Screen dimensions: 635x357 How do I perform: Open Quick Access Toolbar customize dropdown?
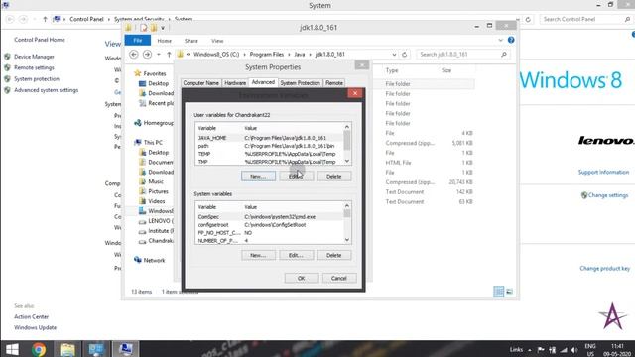pos(163,28)
